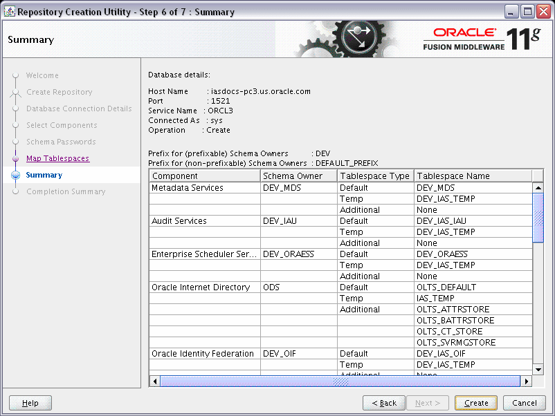Screen dimensions: 555x416
Task: Click the Select Components step
Action: pos(62,125)
